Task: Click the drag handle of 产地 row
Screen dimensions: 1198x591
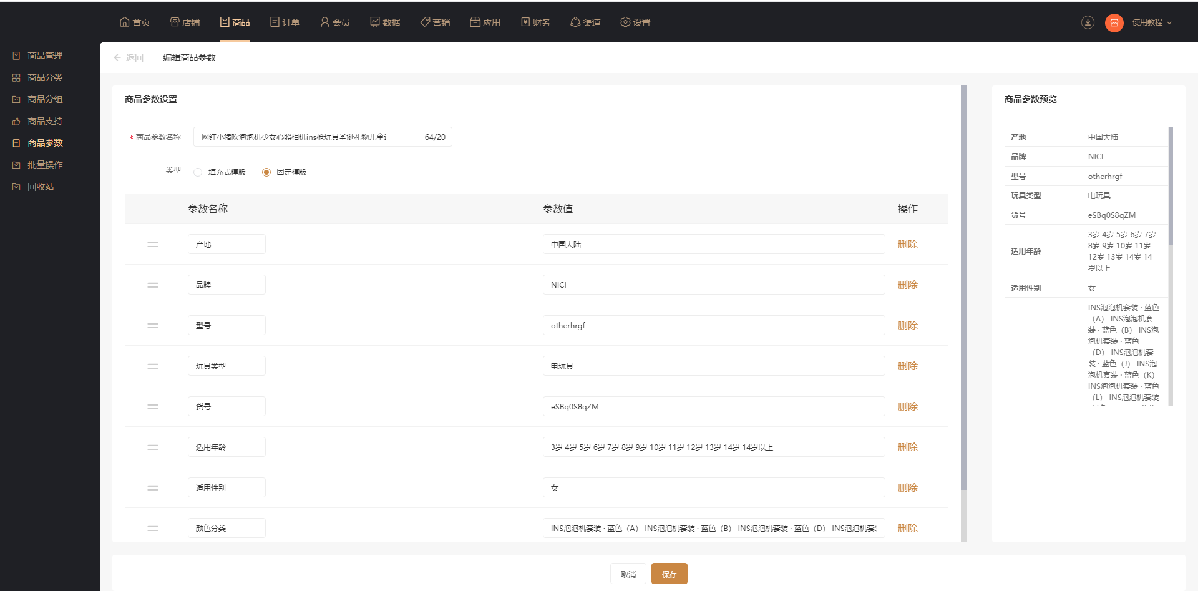Action: point(153,245)
